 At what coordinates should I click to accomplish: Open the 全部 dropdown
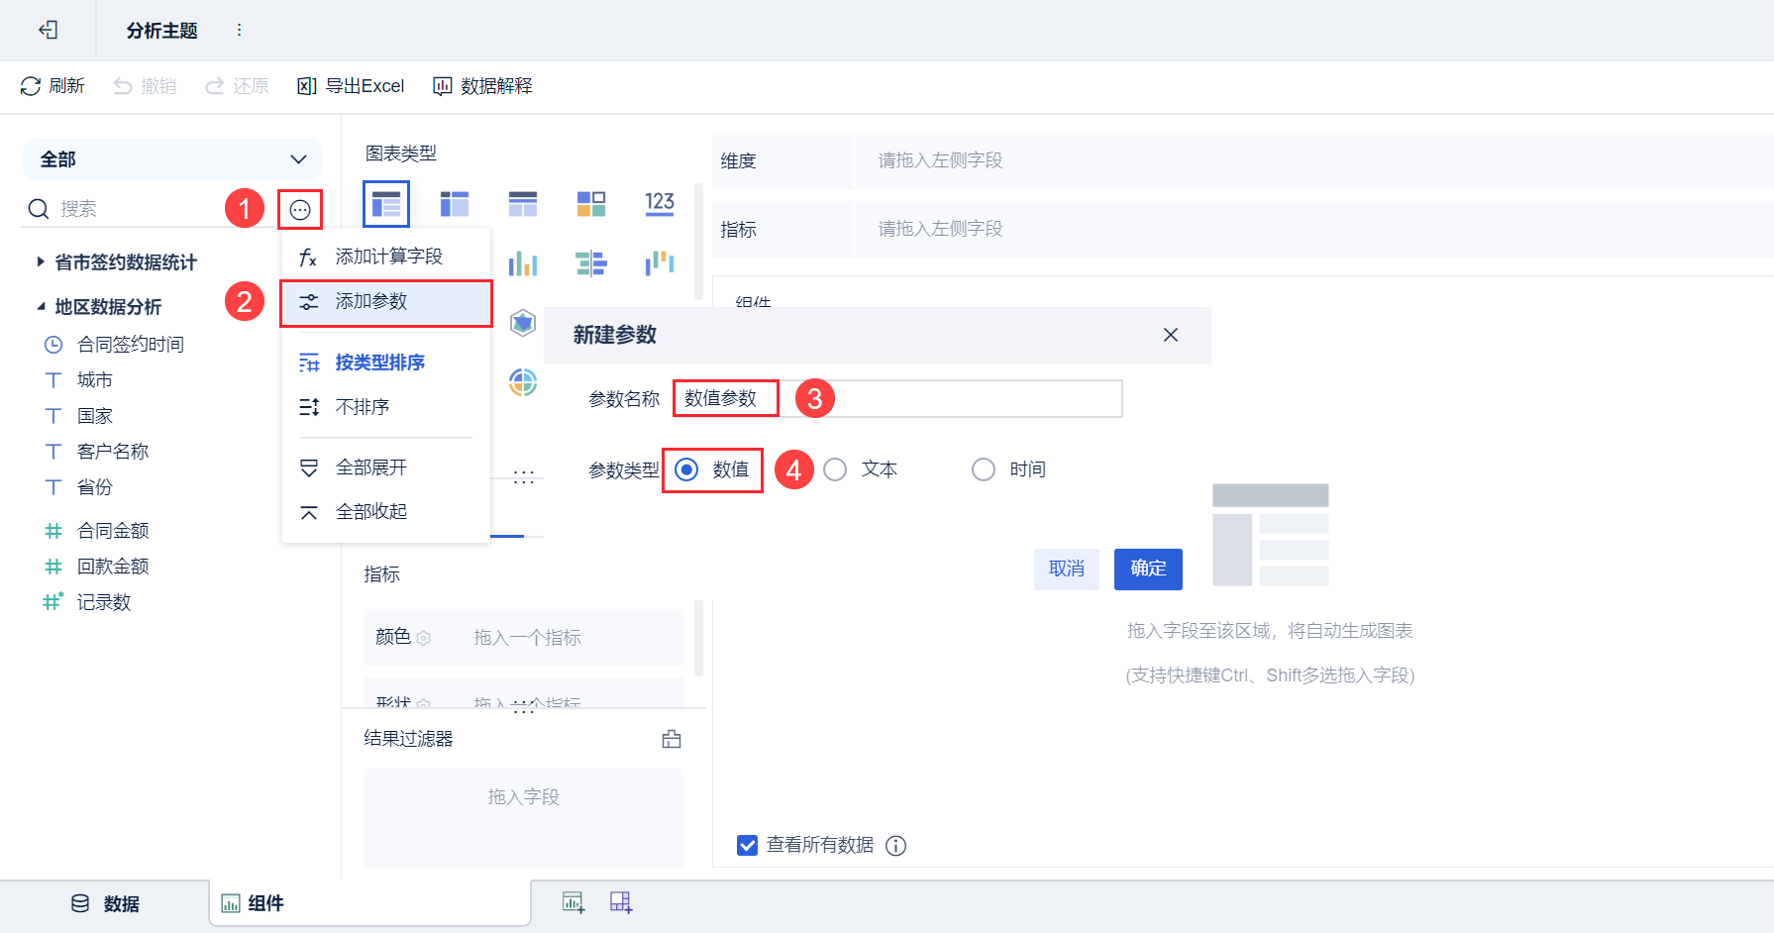click(172, 159)
